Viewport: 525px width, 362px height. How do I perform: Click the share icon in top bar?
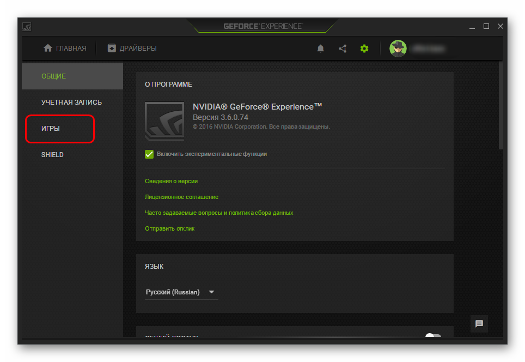tap(343, 49)
